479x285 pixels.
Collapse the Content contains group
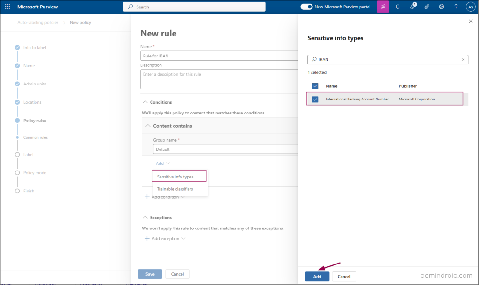148,126
